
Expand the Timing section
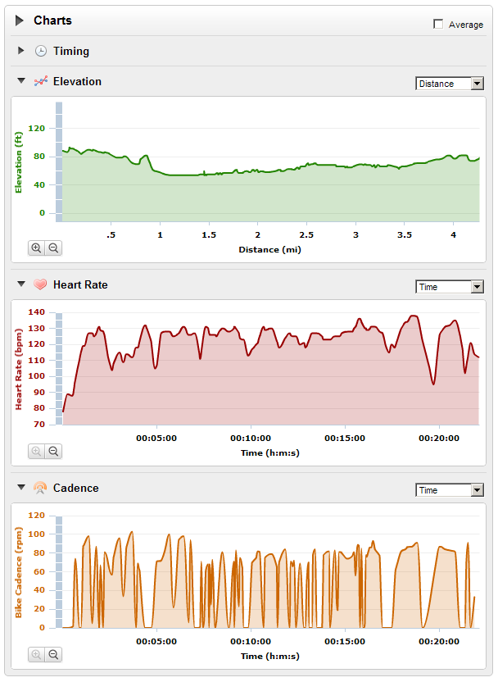[21, 51]
